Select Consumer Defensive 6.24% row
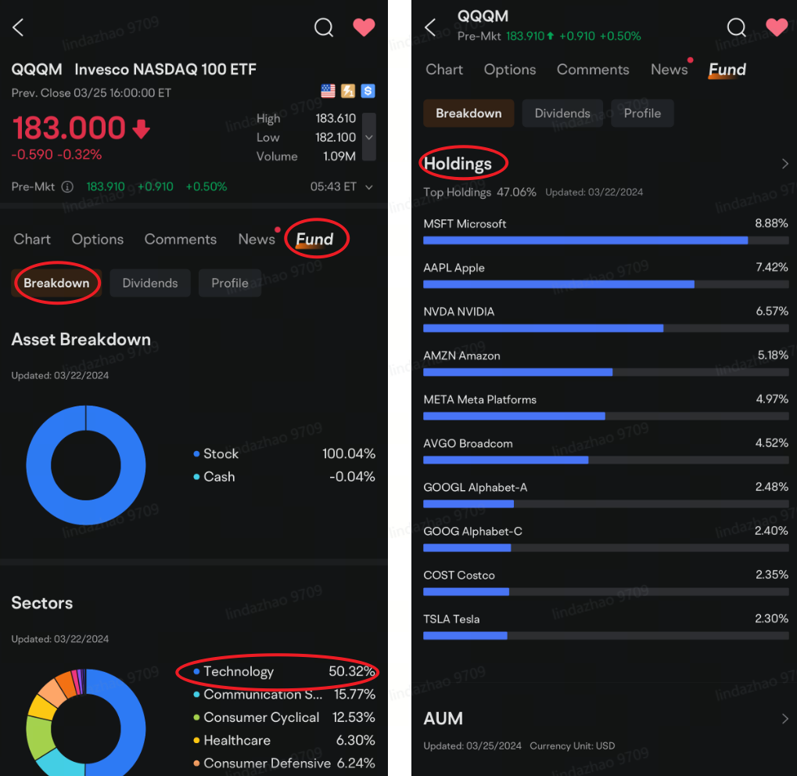This screenshot has width=797, height=776. (284, 763)
